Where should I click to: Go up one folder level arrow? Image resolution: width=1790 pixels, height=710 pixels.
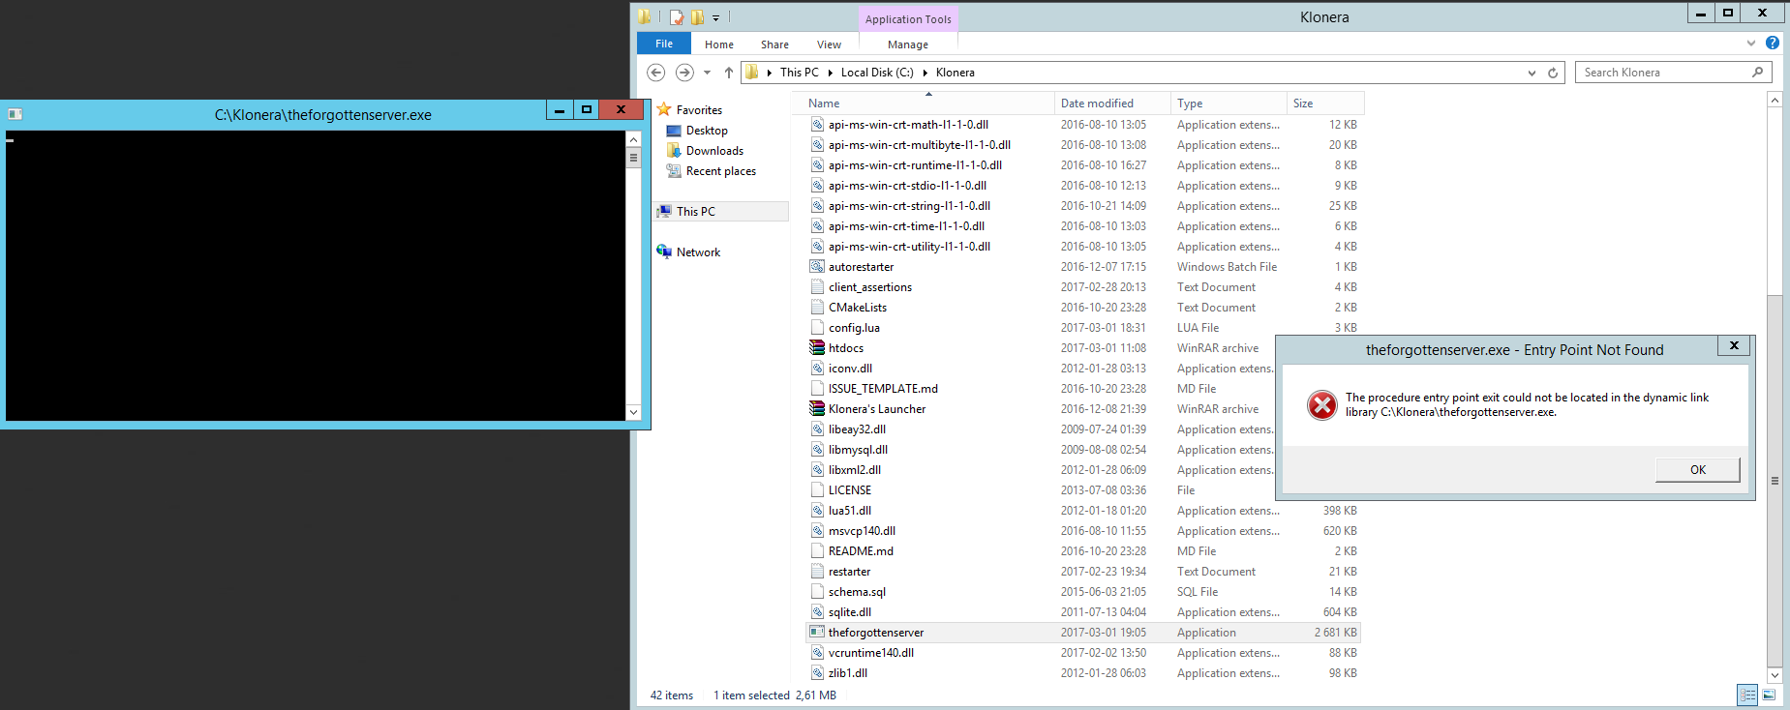click(x=729, y=73)
